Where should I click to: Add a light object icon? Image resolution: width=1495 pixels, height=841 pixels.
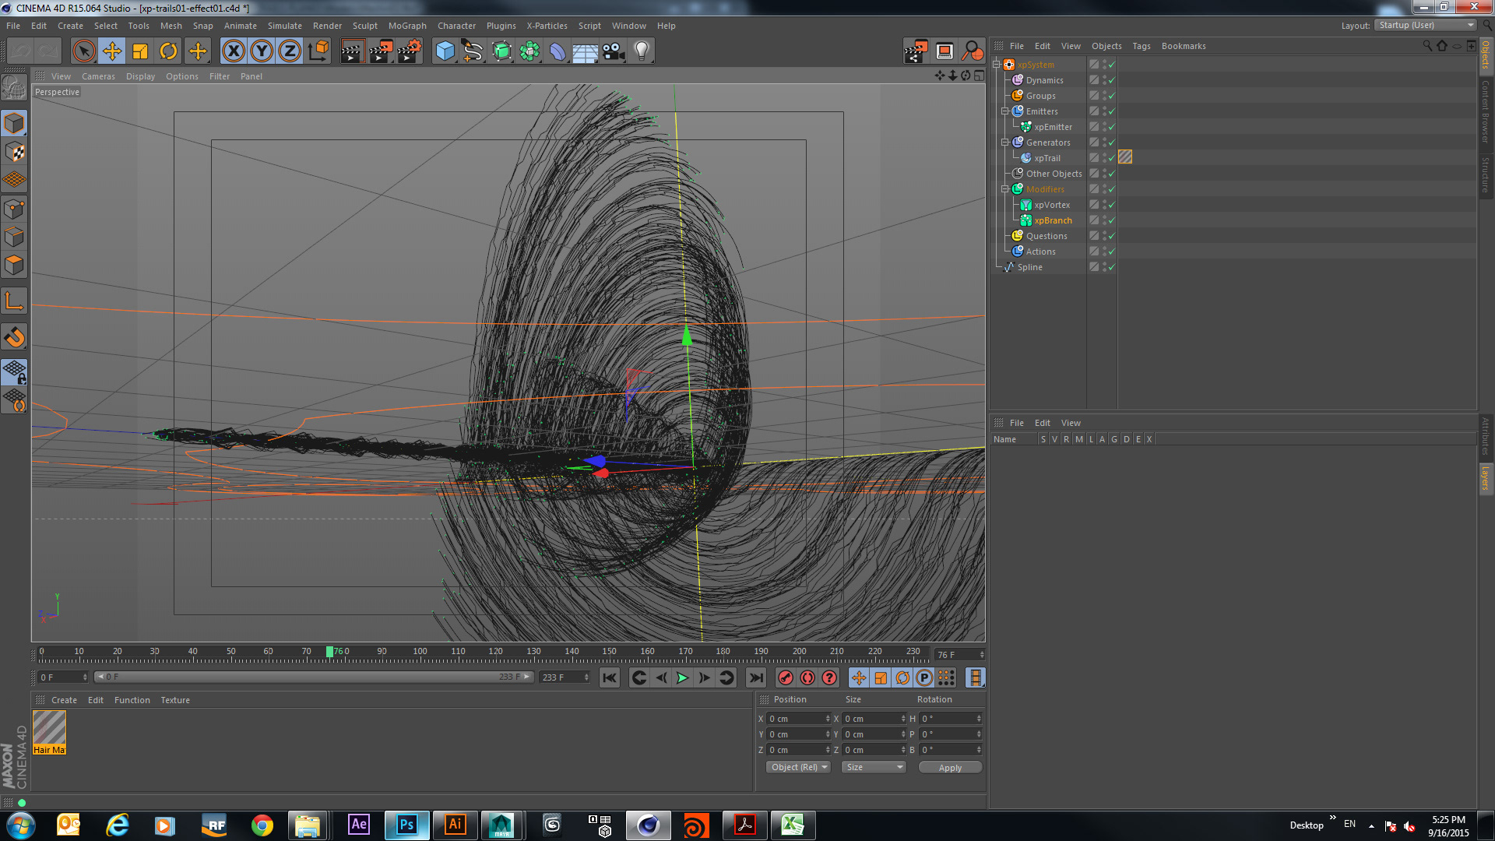[642, 51]
